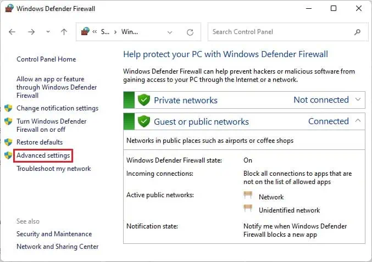Click the bench icon beside Unidentified network
The height and width of the screenshot is (262, 372).
coord(248,208)
